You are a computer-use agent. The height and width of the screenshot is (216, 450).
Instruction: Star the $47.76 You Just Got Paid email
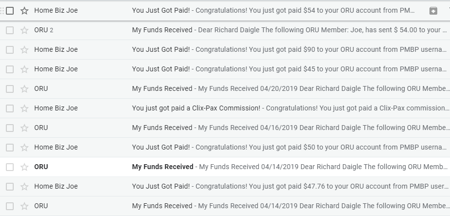(x=24, y=187)
